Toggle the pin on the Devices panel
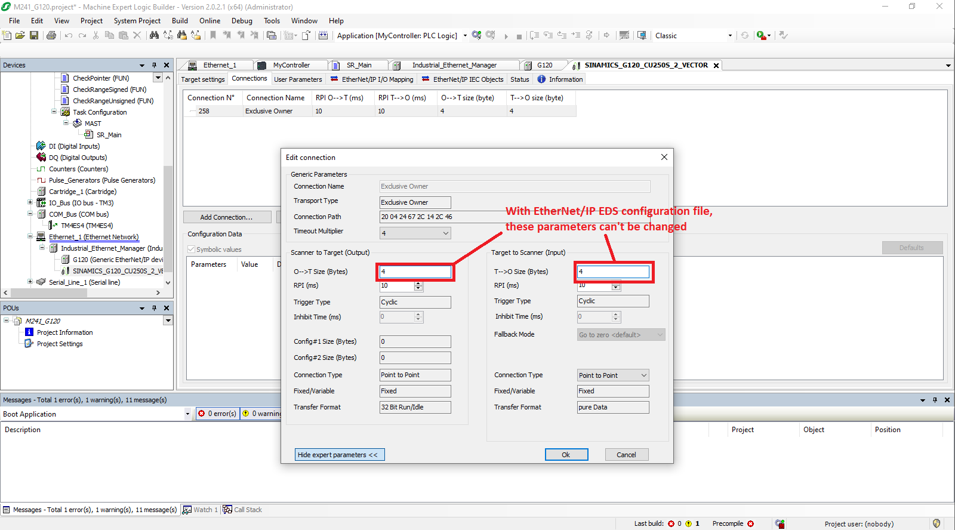 coord(154,65)
